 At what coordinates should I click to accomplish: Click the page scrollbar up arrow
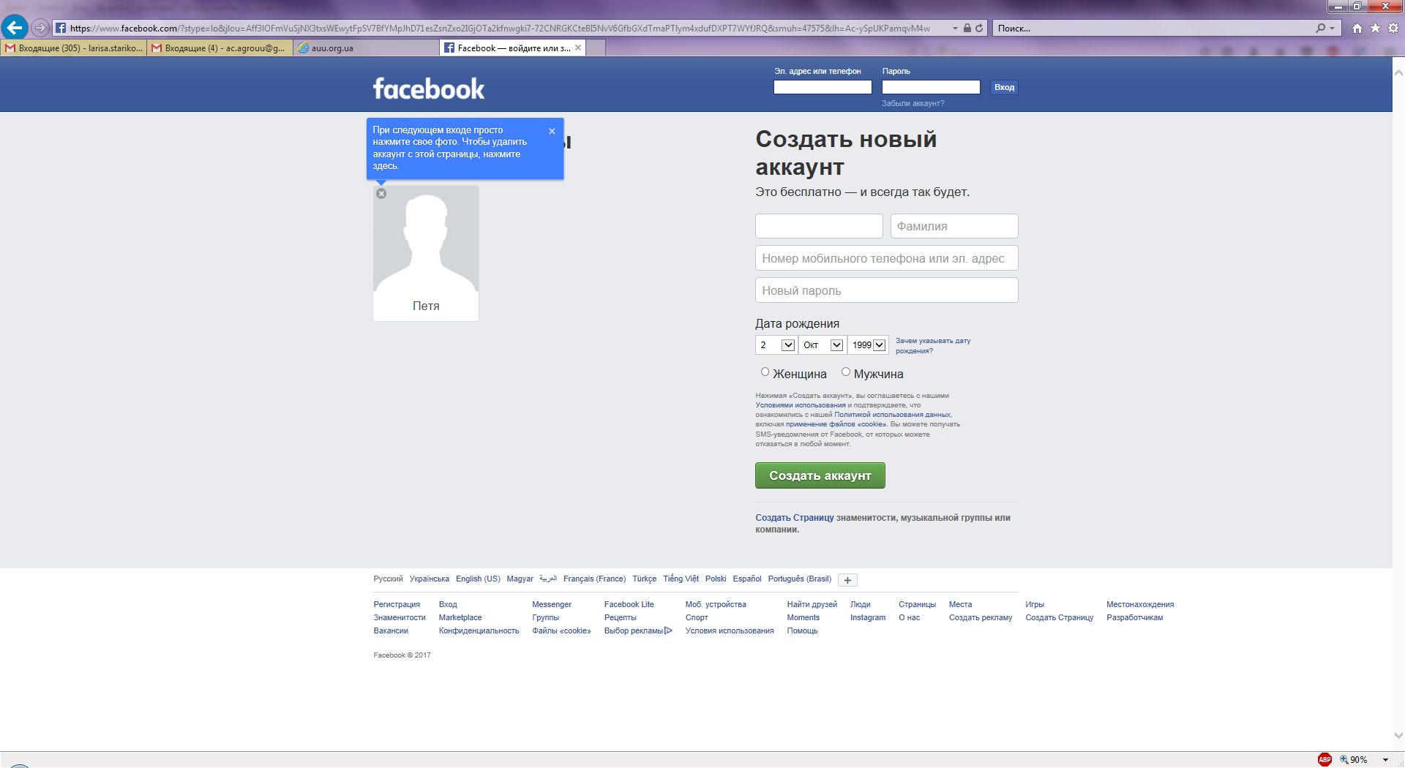tap(1398, 73)
